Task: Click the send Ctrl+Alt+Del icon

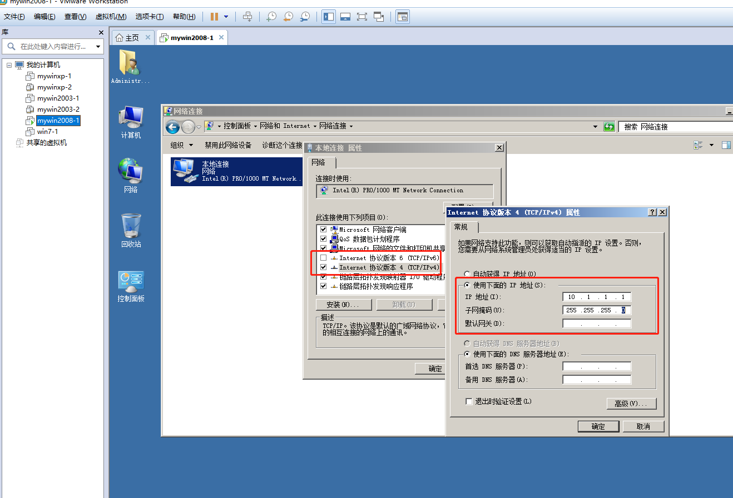Action: [249, 17]
